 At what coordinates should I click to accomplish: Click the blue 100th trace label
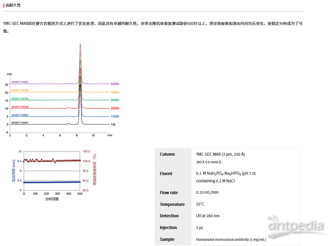point(115,116)
